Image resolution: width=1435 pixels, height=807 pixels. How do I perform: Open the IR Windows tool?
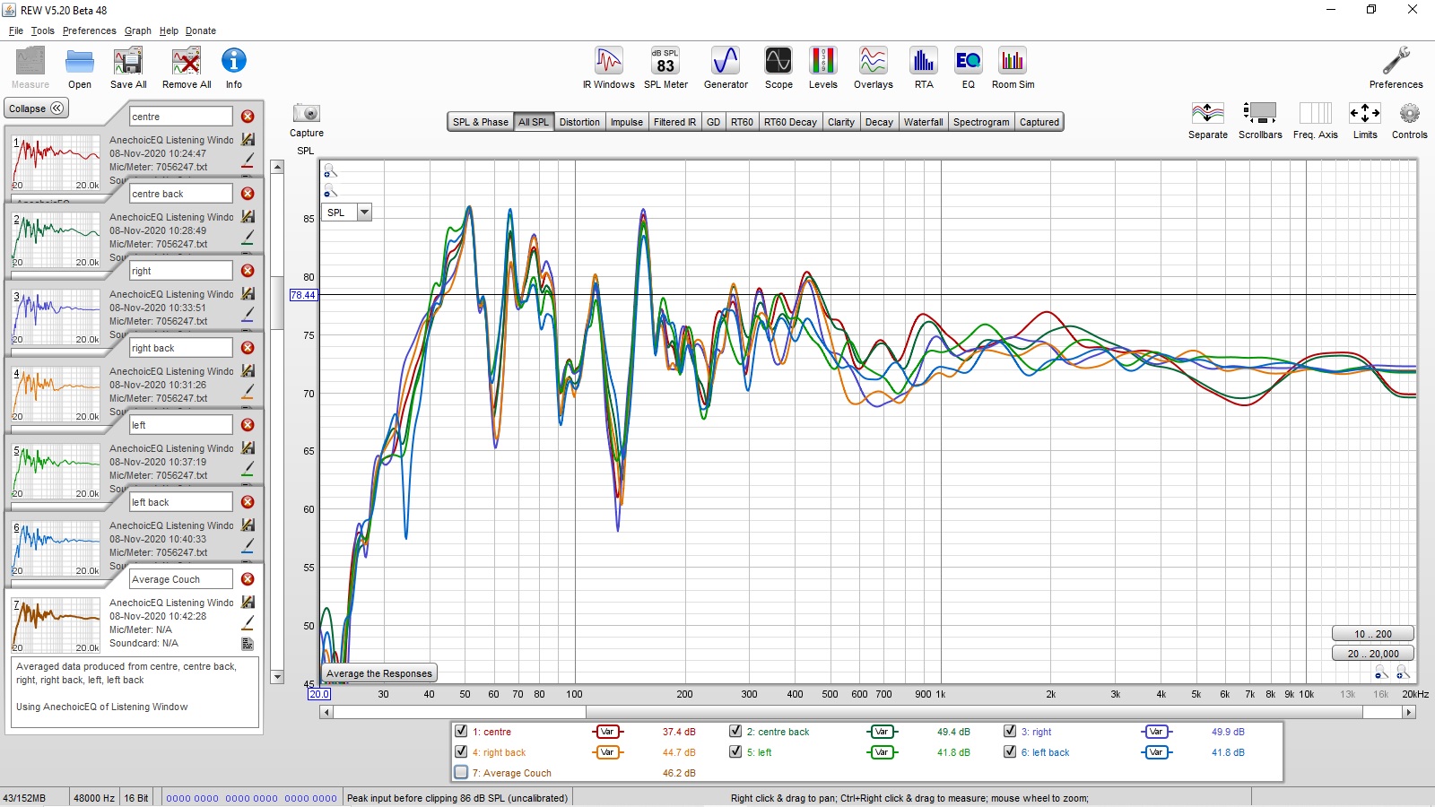[609, 68]
